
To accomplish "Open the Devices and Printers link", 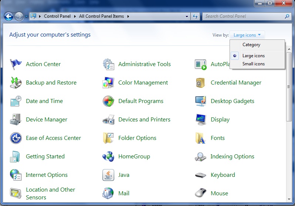I will coord(144,120).
